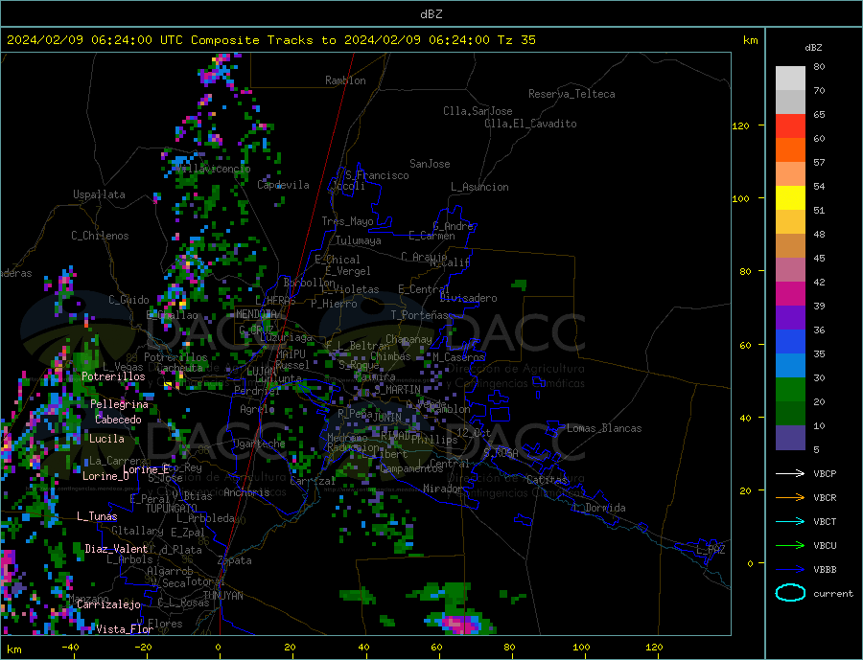The width and height of the screenshot is (863, 660).
Task: Click the blue VBBB arrow icon
Action: pyautogui.click(x=790, y=569)
